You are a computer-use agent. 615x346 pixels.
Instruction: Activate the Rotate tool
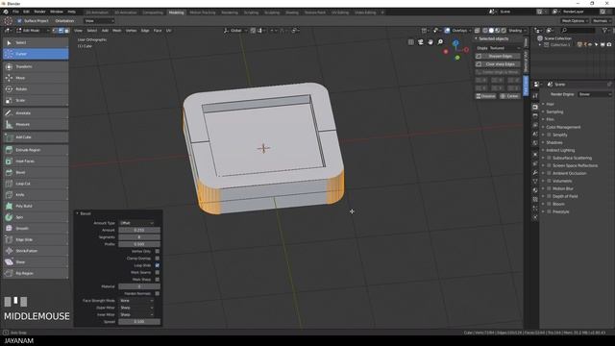[36, 89]
